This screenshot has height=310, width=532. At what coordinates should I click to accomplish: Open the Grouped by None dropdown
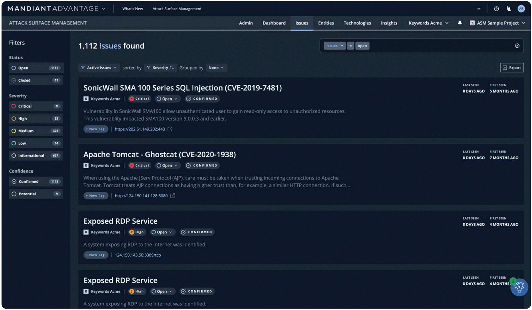point(216,67)
